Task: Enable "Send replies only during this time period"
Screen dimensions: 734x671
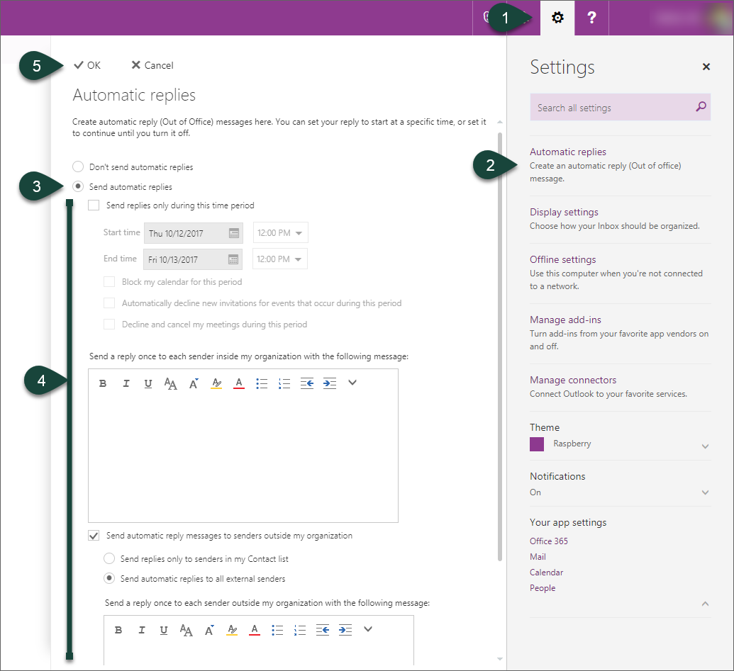Action: (x=94, y=205)
